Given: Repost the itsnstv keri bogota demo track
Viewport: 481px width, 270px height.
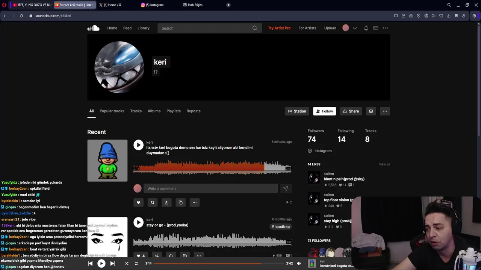Looking at the screenshot, I should 153,202.
